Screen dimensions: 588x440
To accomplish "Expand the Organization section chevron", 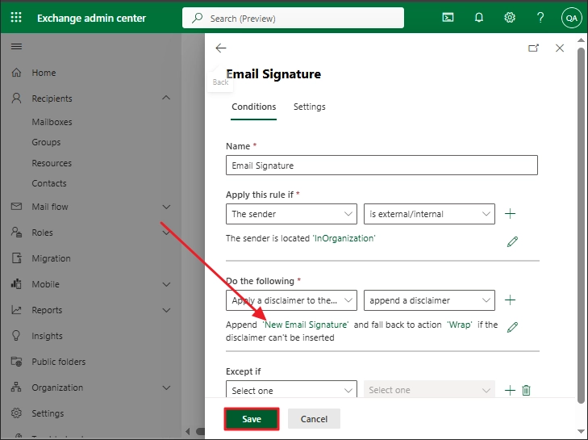I will coord(166,388).
